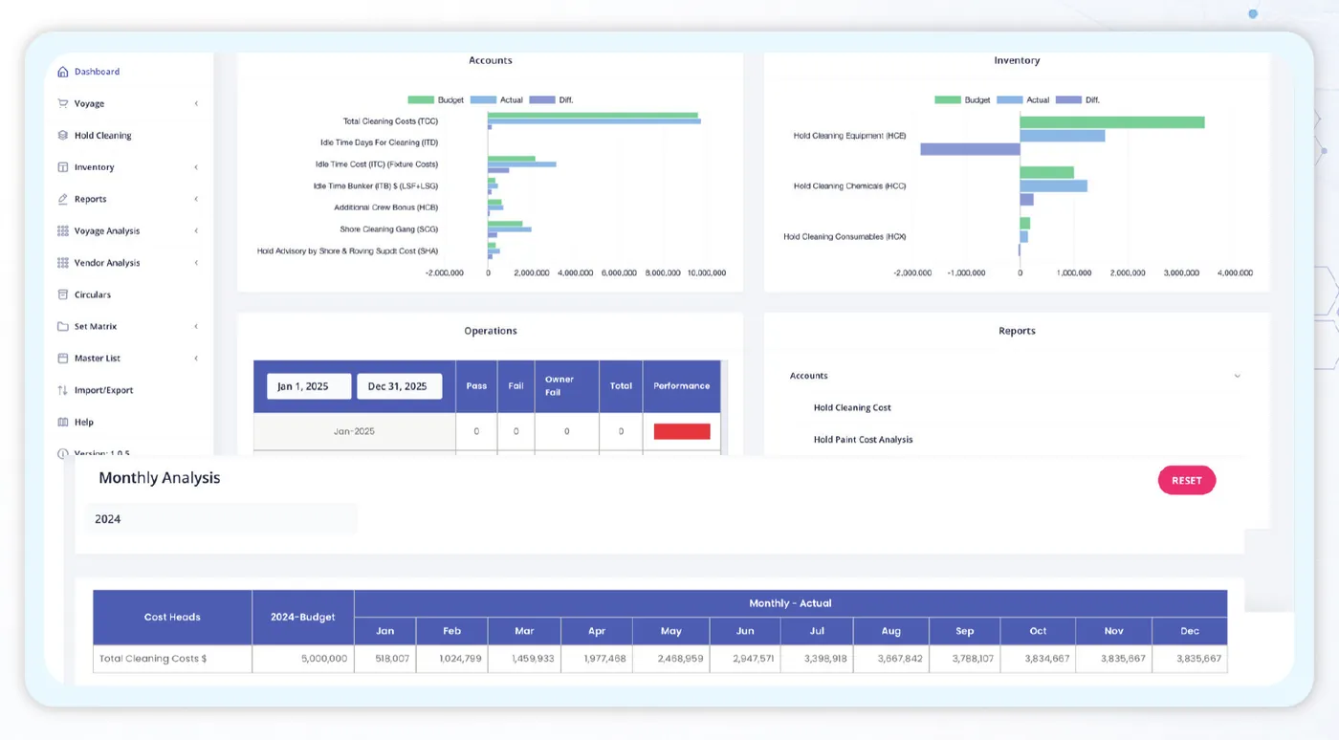Open Help via its book icon
This screenshot has width=1339, height=740.
pyautogui.click(x=63, y=422)
